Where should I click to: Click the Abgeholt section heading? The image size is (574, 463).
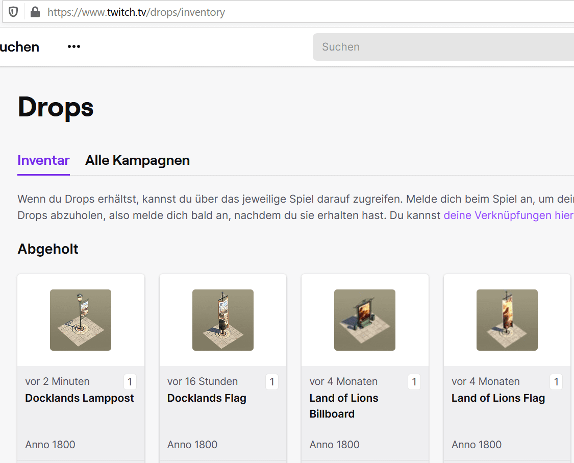pyautogui.click(x=48, y=249)
